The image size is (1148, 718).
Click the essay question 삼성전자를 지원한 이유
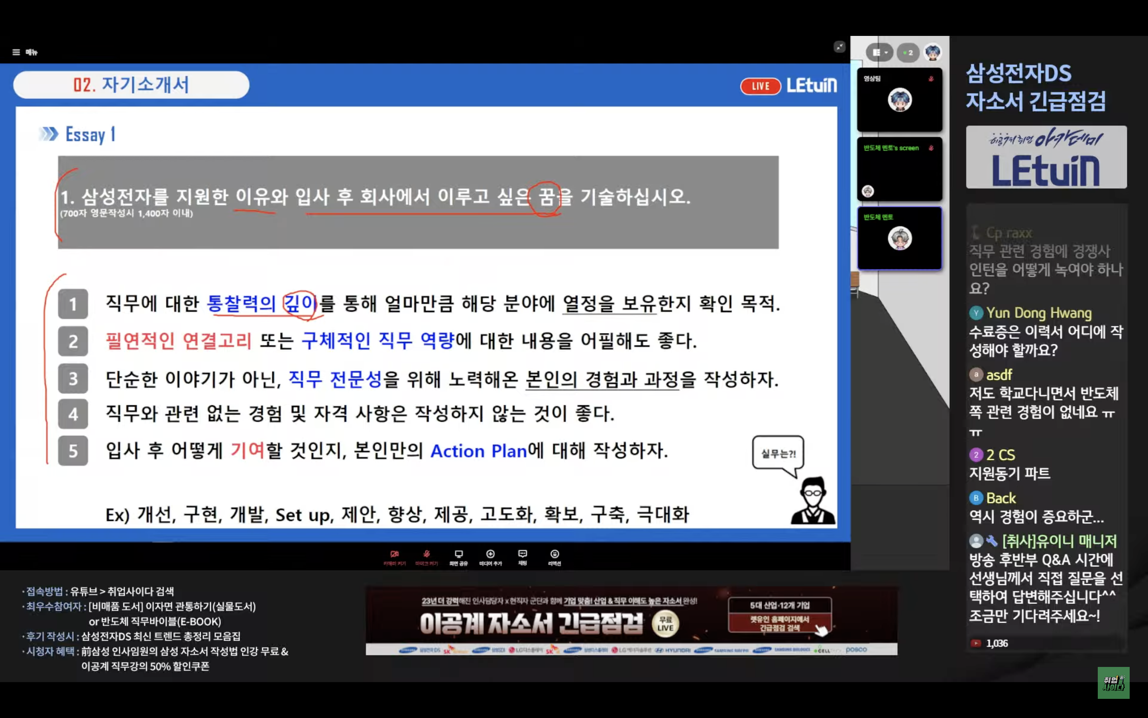tap(375, 197)
